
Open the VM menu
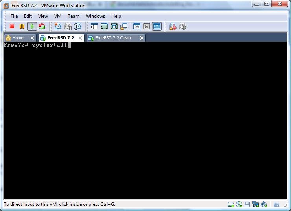tap(58, 16)
